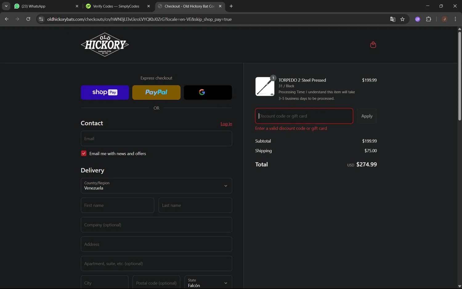The height and width of the screenshot is (289, 462).
Task: Reload the checkout page
Action: [x=28, y=19]
